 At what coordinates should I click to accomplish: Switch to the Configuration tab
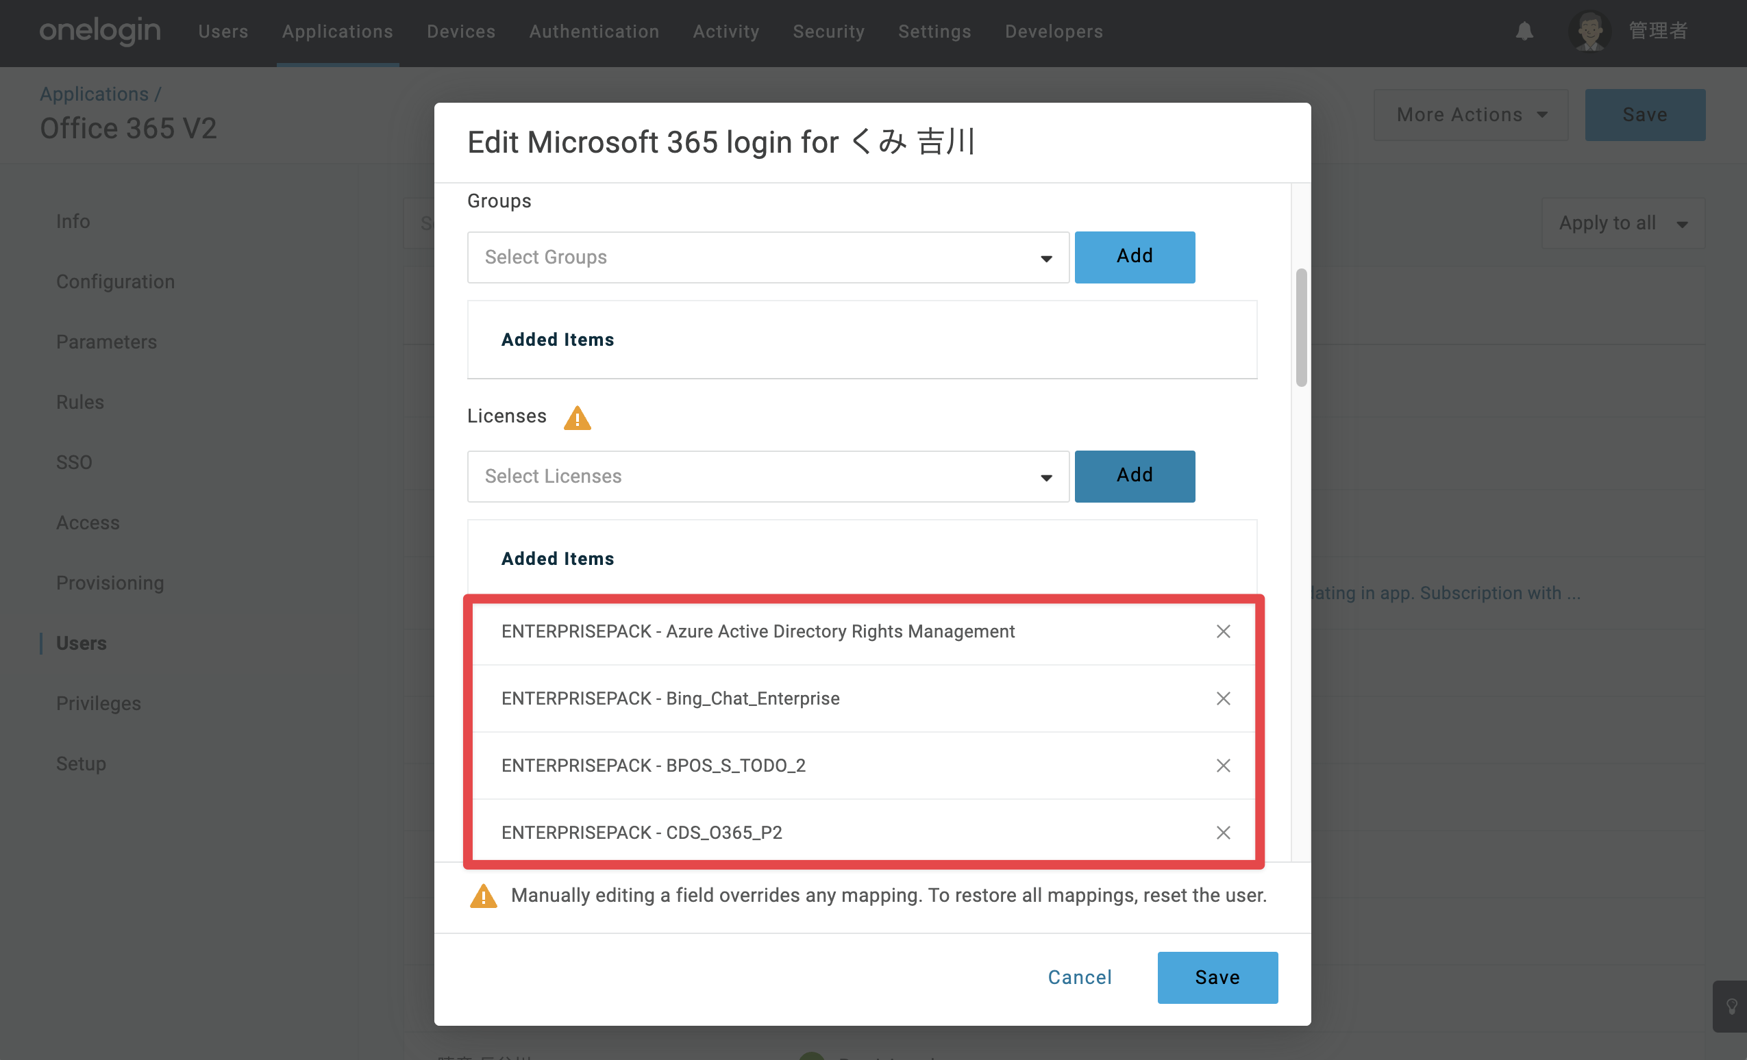tap(116, 281)
